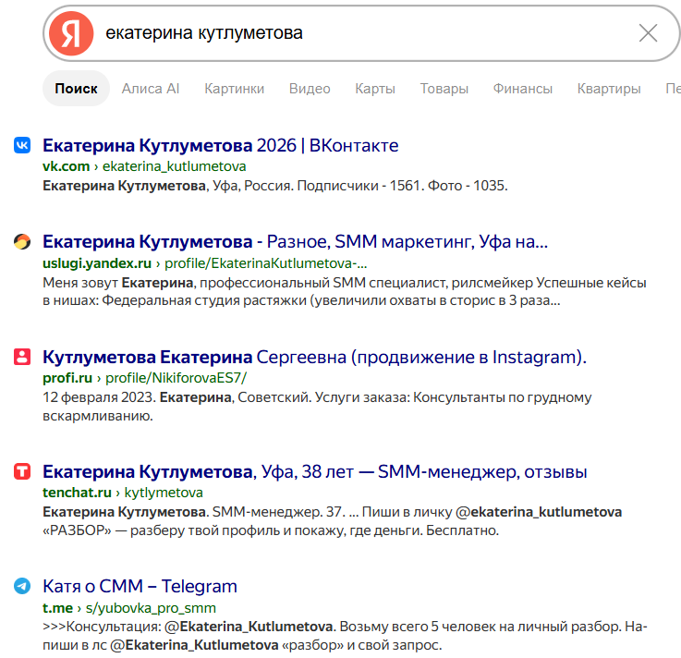Click the profi.ru red favicon icon
The image size is (681, 658).
(22, 357)
